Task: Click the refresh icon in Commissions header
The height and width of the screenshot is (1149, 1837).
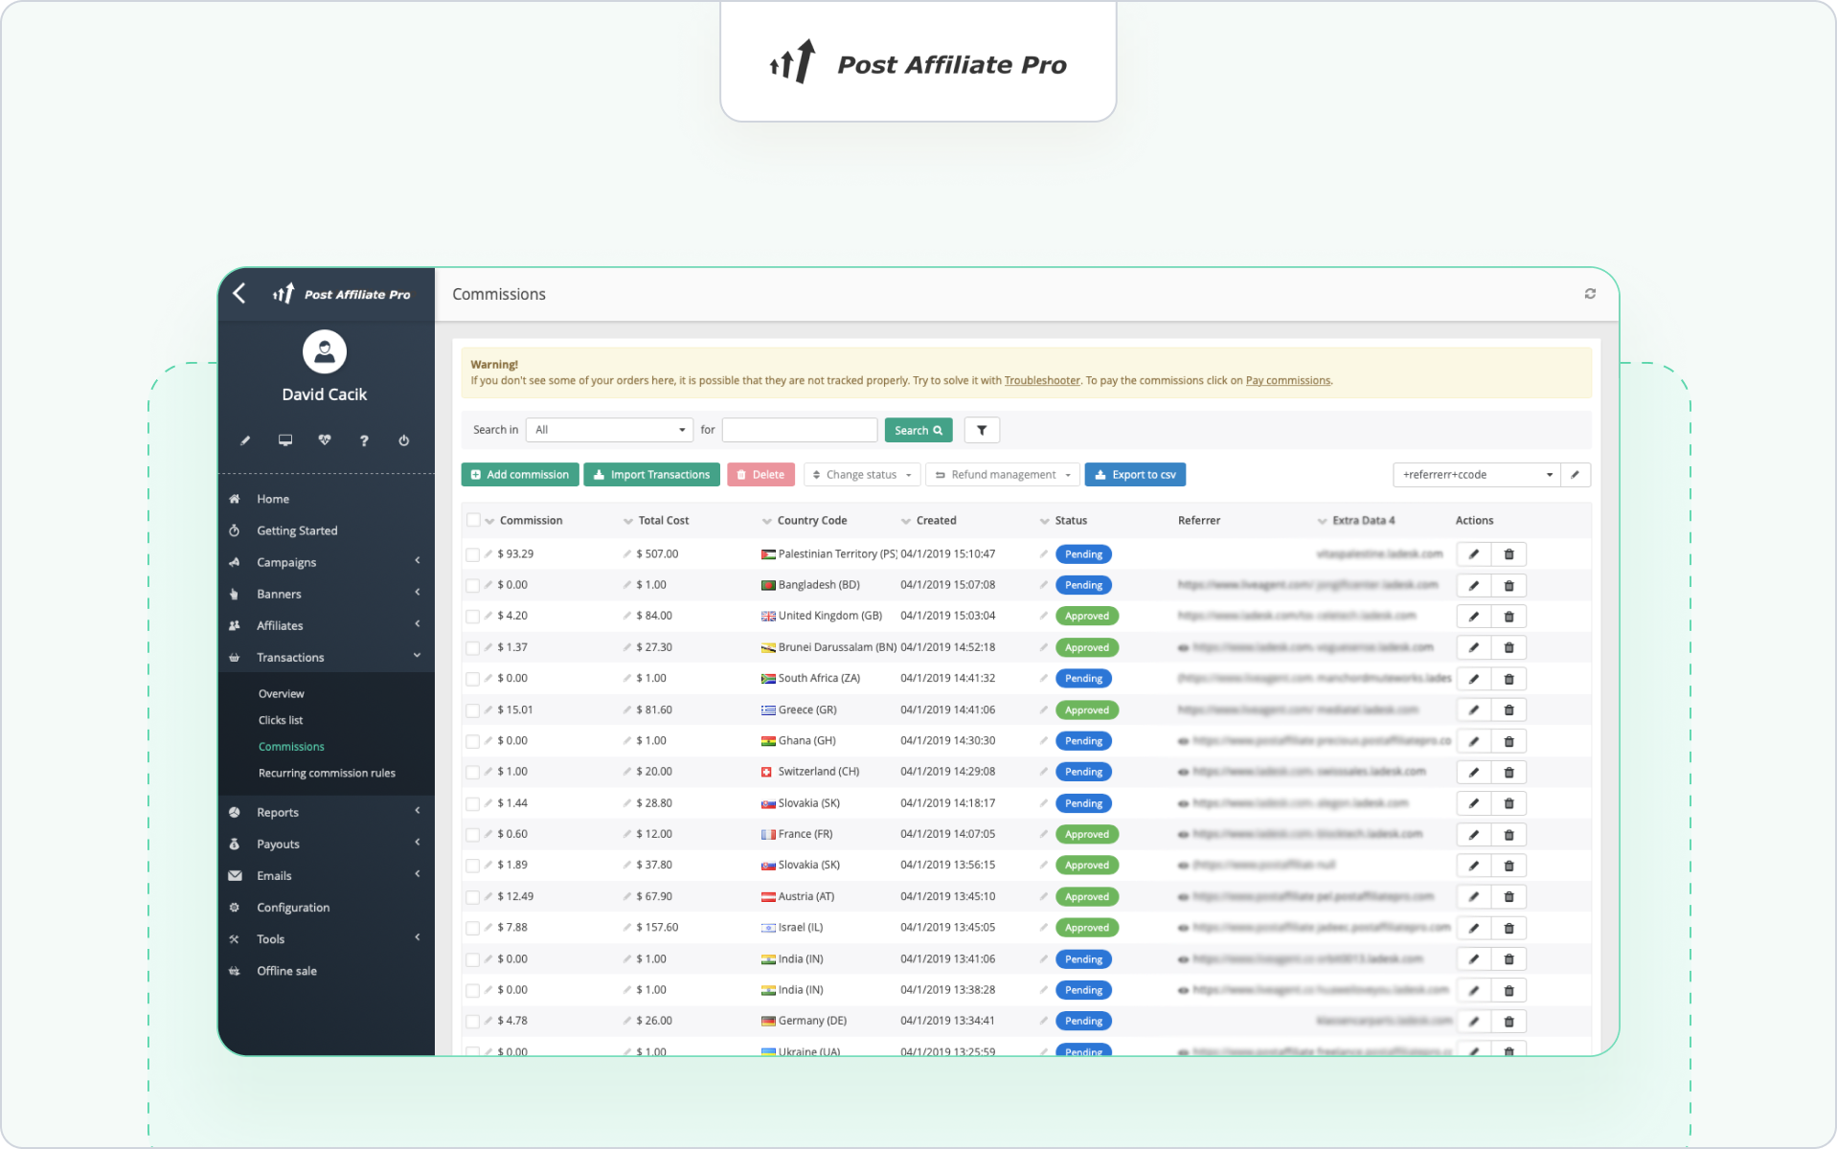Action: (x=1590, y=294)
